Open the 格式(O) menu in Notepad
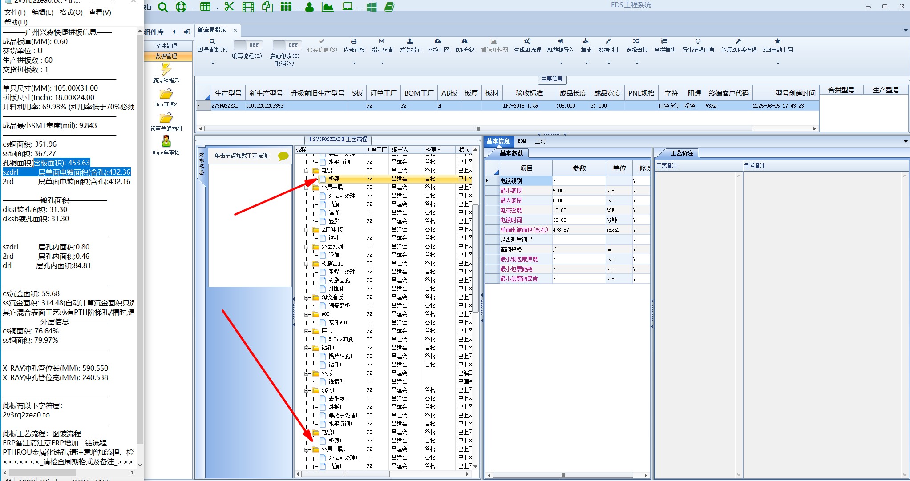The height and width of the screenshot is (481, 910). [x=71, y=12]
